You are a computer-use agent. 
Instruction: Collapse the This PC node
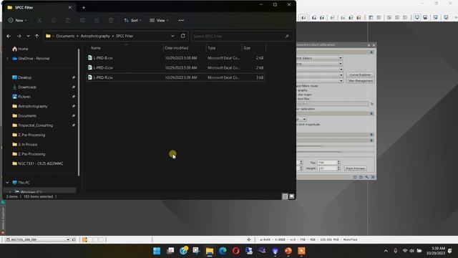point(7,183)
